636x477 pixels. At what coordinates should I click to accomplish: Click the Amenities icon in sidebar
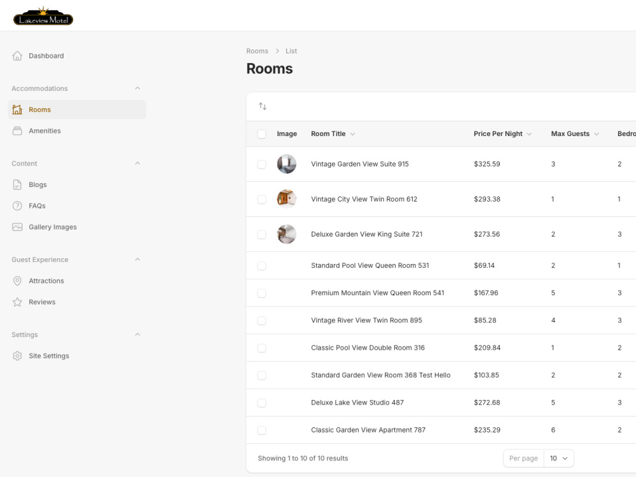coord(17,130)
